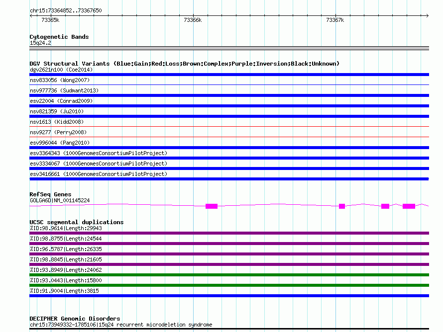Click the green bar under Length:24062

[229, 275]
